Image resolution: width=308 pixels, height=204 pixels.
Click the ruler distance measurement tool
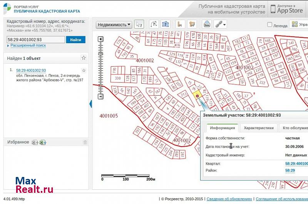180,24
